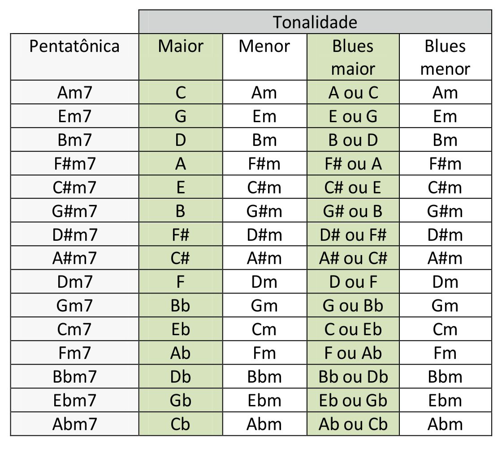Screen dimensions: 502x456
Task: Select the 'C# ou E' cell
Action: [353, 187]
